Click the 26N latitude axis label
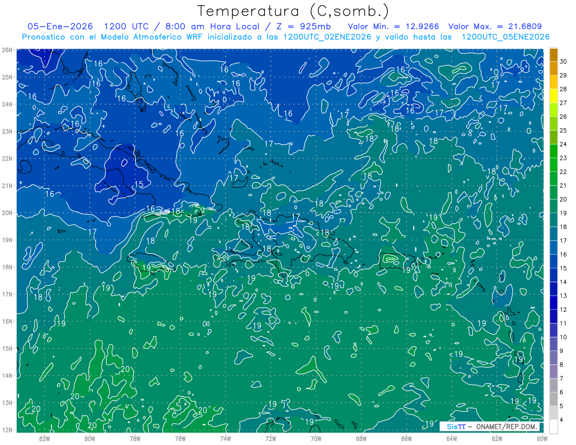576x445 pixels. [x=7, y=50]
